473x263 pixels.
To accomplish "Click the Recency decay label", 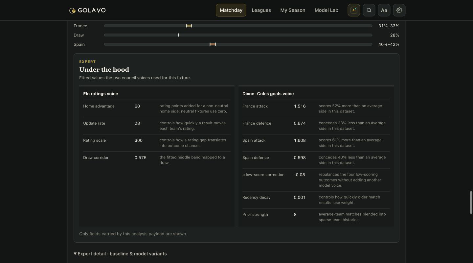I will coord(257,197).
